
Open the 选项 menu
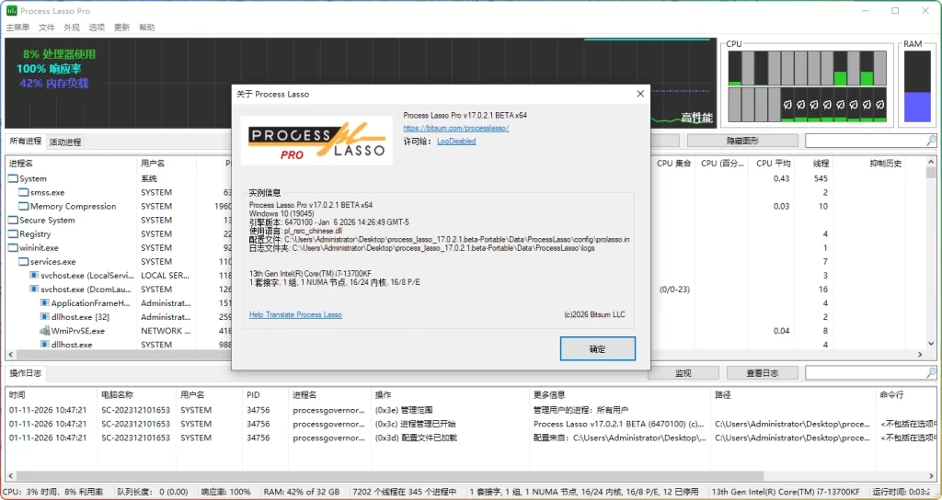point(97,27)
